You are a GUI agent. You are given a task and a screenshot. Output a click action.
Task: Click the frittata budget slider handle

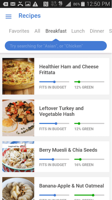pos(54,82)
